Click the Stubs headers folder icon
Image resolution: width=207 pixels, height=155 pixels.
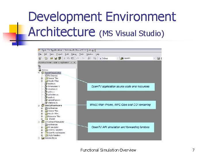(46, 135)
